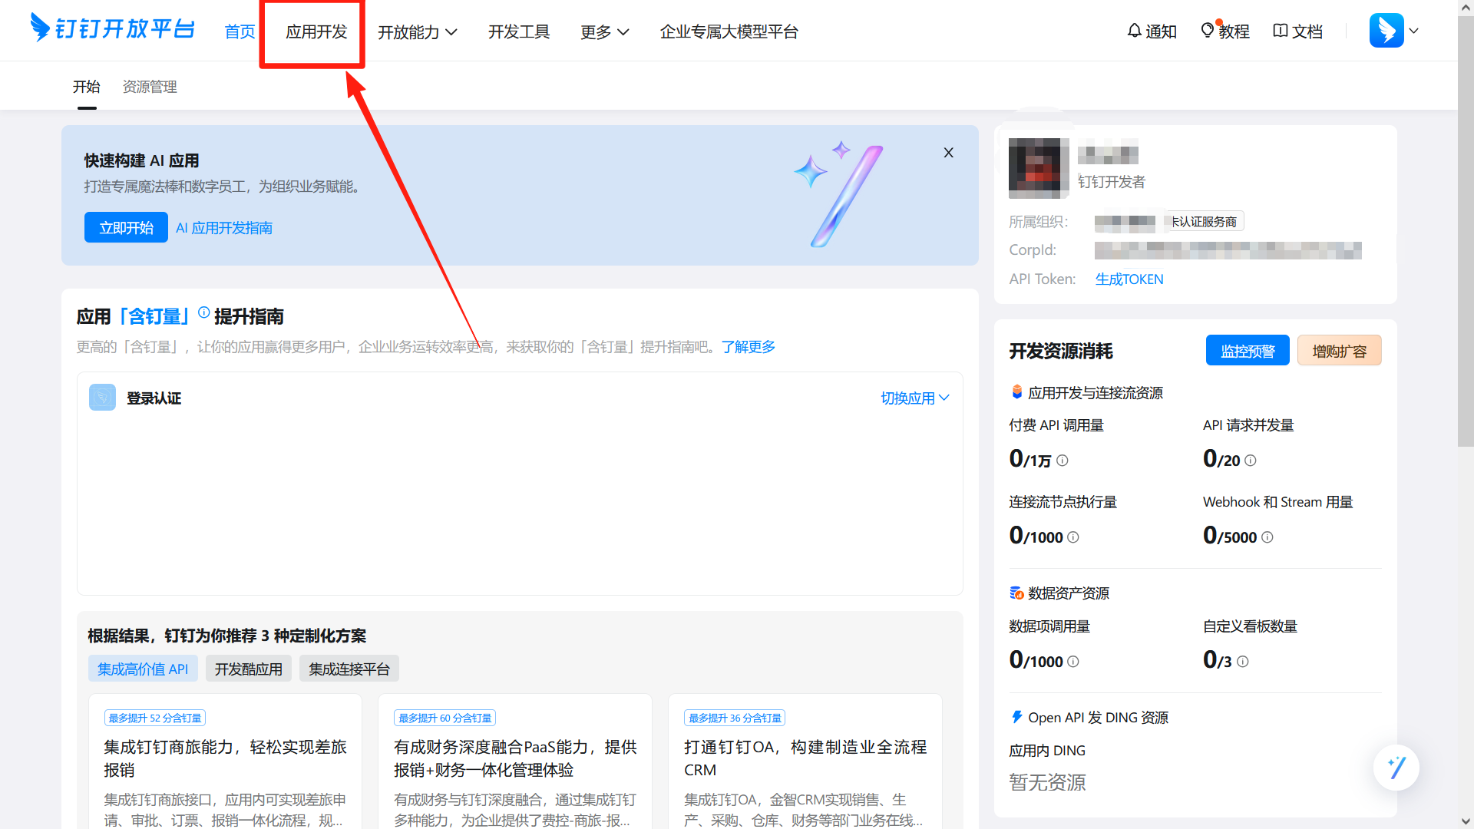Expand the 更多 dropdown menu
The width and height of the screenshot is (1474, 829).
point(605,31)
